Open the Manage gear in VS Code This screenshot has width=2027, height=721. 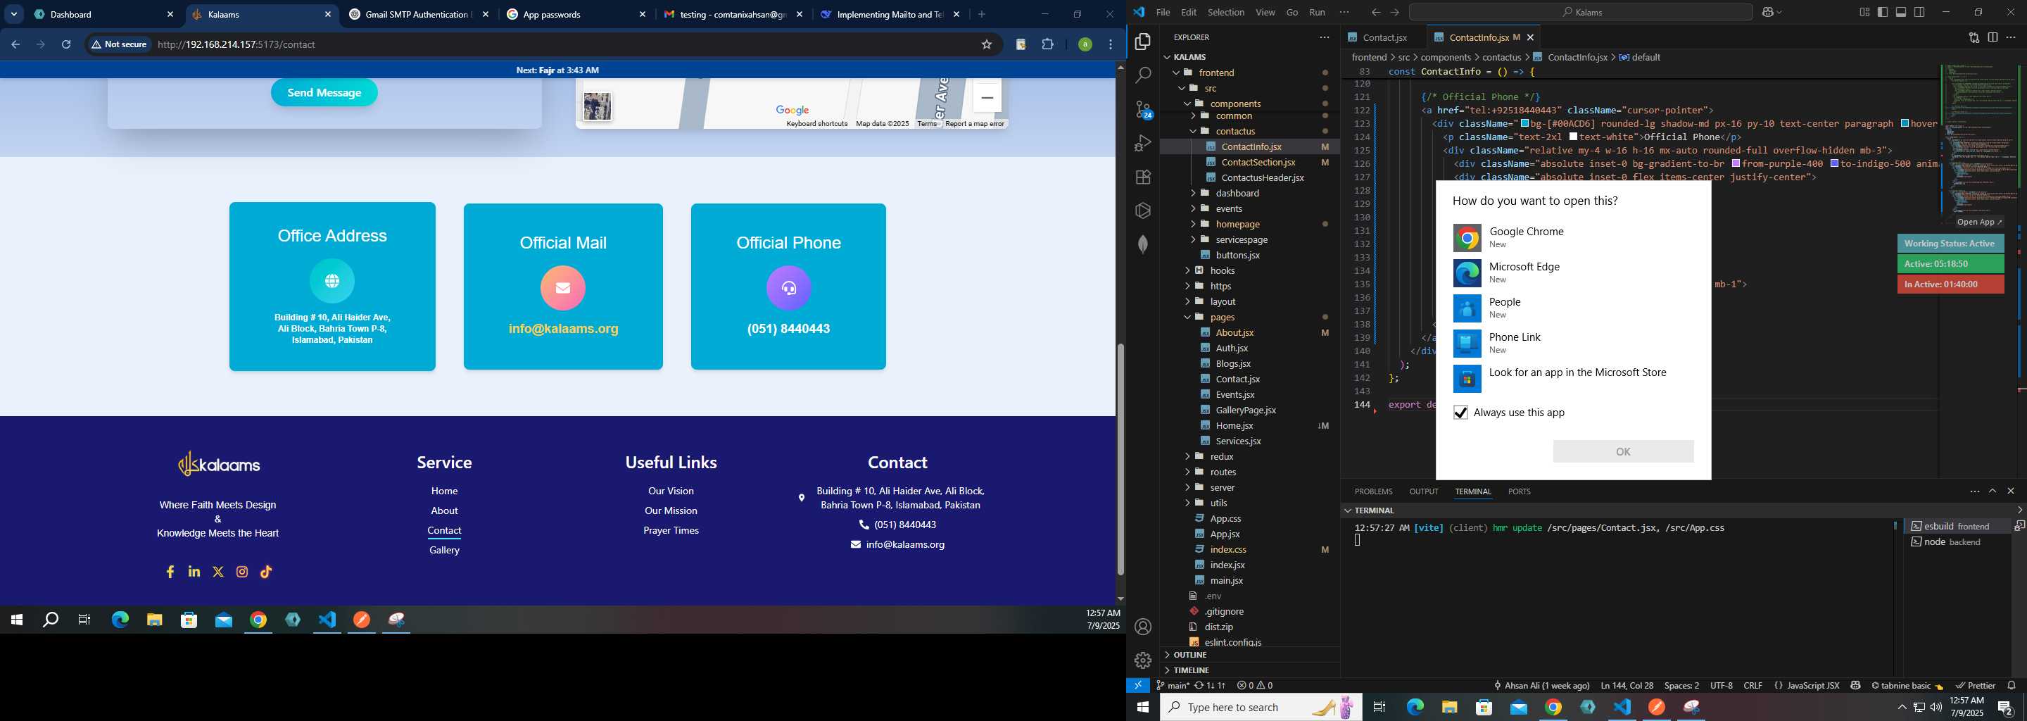[1142, 660]
